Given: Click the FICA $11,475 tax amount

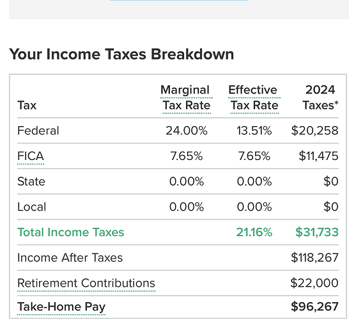Looking at the screenshot, I should tap(318, 156).
